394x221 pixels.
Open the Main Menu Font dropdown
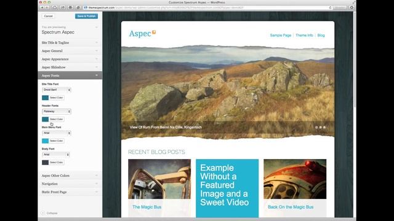click(x=57, y=133)
